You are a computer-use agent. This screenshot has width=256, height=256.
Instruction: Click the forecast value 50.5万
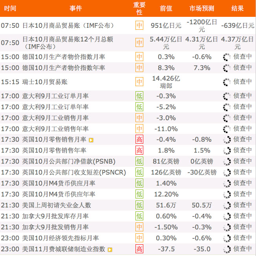[202, 205]
